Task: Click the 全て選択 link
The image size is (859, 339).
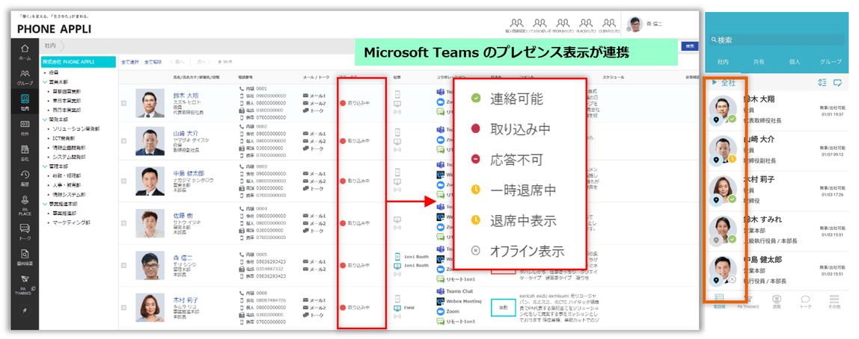Action: (x=130, y=62)
